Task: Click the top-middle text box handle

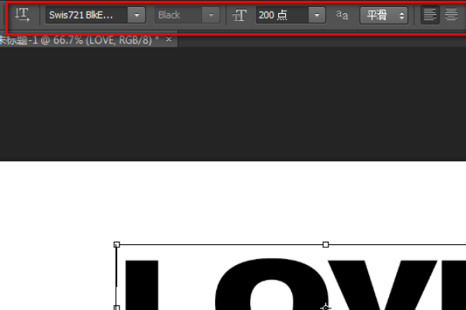Action: pos(325,244)
